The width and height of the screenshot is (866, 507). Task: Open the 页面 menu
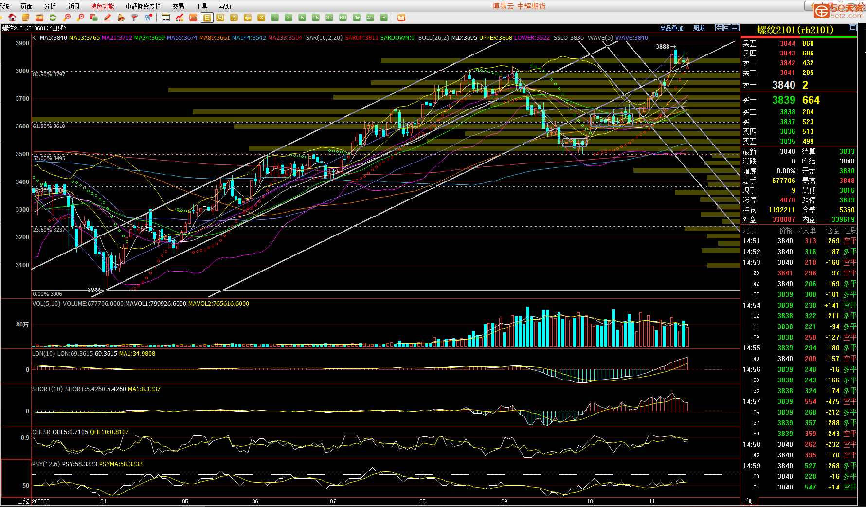27,6
